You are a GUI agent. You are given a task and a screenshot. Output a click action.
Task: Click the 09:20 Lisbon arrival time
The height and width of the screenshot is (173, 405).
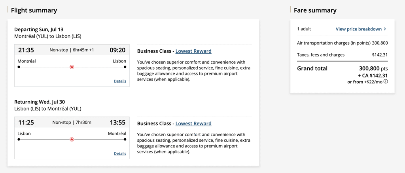tap(117, 50)
